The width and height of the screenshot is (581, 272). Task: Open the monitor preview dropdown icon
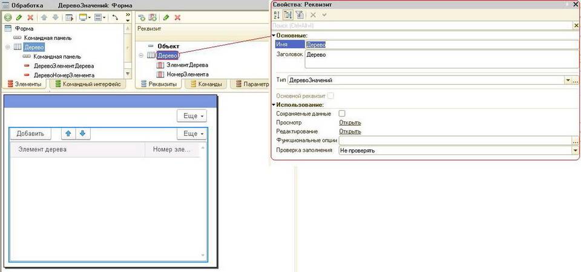(x=85, y=18)
